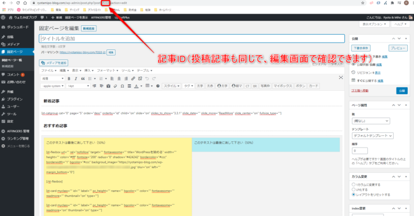
Task: Expand the ヘルプ help tab
Action: 400,24
